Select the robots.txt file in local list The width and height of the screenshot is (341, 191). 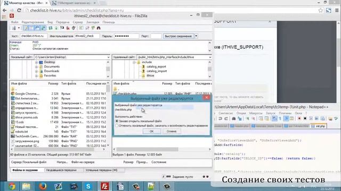tap(21, 132)
